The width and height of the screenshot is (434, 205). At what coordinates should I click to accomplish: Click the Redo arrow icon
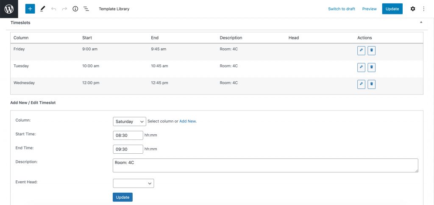pos(64,9)
